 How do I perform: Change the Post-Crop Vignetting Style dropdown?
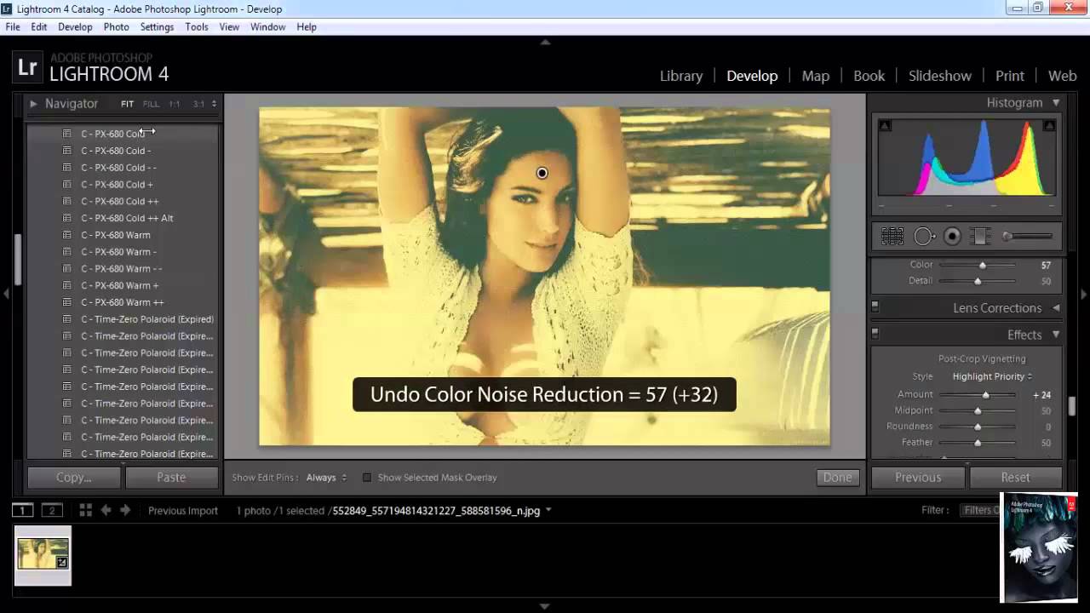pos(990,375)
